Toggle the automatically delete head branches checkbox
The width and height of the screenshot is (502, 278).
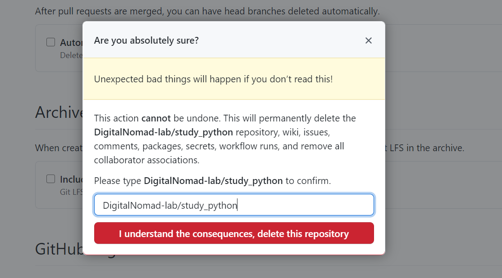pos(51,42)
